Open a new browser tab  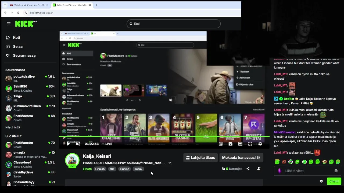96,5
